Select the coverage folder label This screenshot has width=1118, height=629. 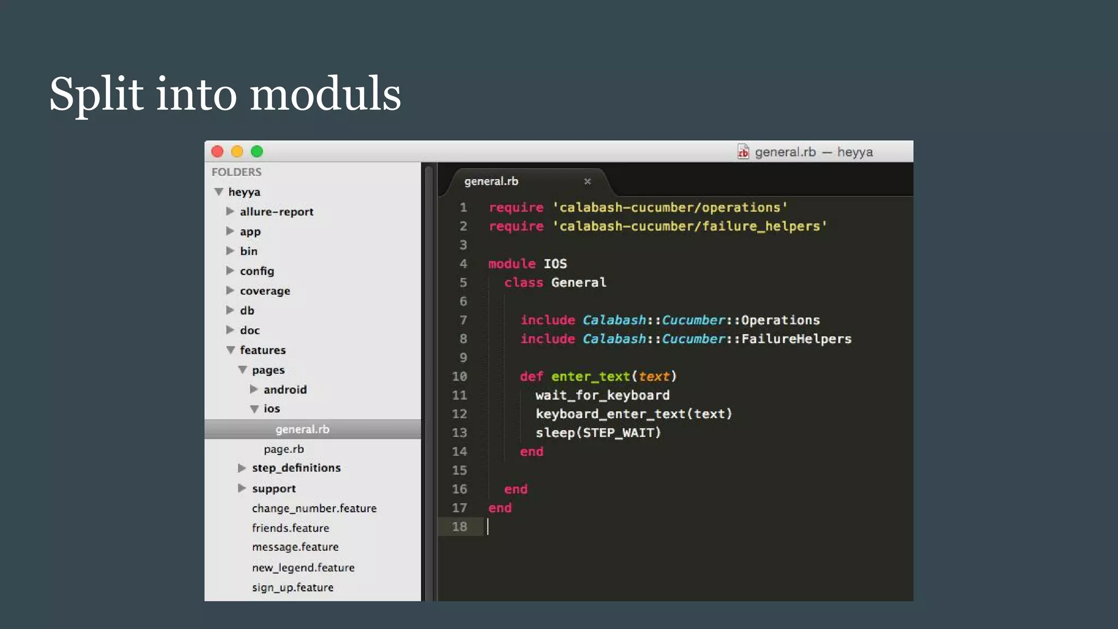pyautogui.click(x=265, y=291)
